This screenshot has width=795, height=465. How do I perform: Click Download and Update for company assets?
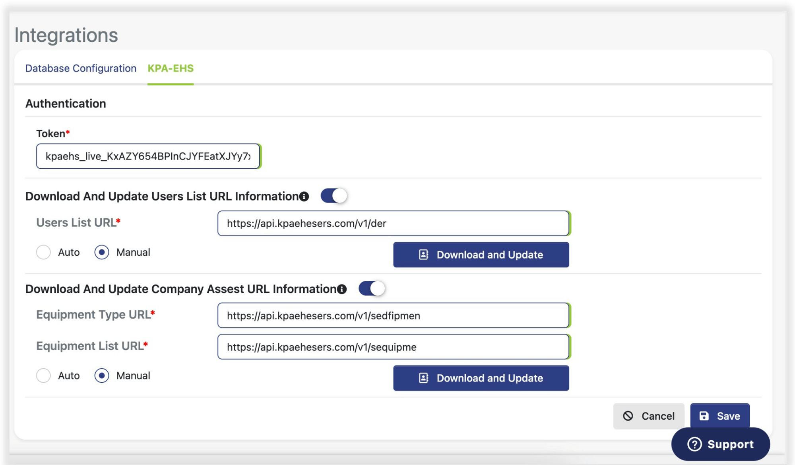[481, 378]
